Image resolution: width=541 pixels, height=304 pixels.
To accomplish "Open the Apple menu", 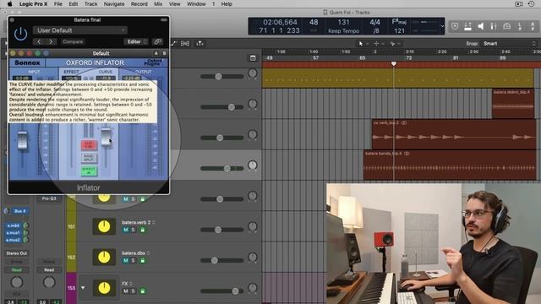I will coord(9,3).
